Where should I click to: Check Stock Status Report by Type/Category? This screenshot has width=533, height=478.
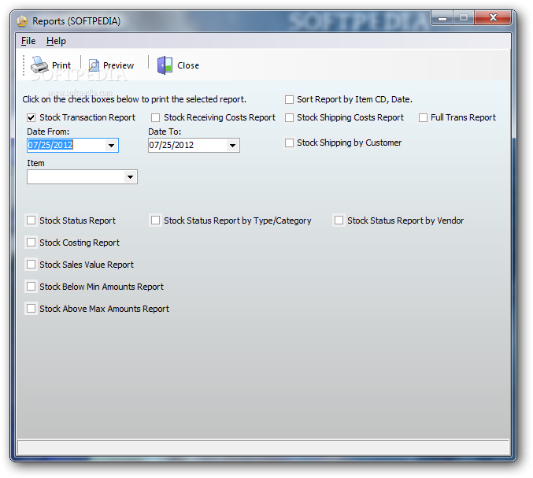tap(155, 220)
